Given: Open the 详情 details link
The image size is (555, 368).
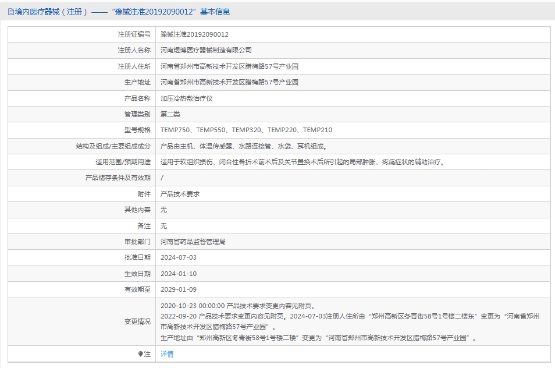Looking at the screenshot, I should pos(167,354).
